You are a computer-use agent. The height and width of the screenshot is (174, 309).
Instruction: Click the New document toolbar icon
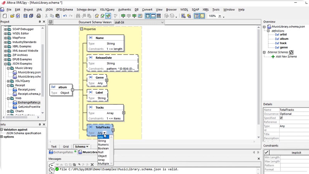coord(5,16)
